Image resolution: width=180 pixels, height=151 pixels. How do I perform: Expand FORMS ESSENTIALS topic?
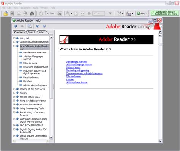[14, 97]
